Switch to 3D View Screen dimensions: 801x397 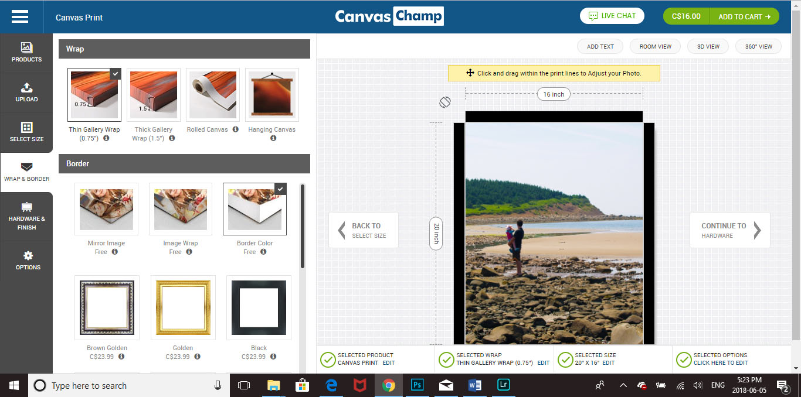point(708,47)
